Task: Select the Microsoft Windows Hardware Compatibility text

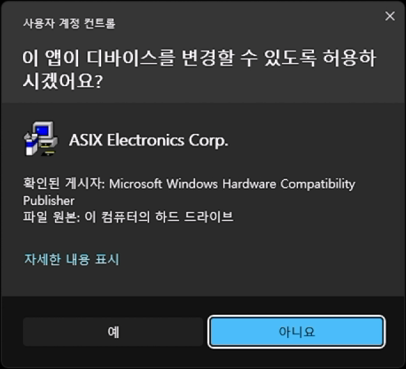Action: (x=232, y=184)
